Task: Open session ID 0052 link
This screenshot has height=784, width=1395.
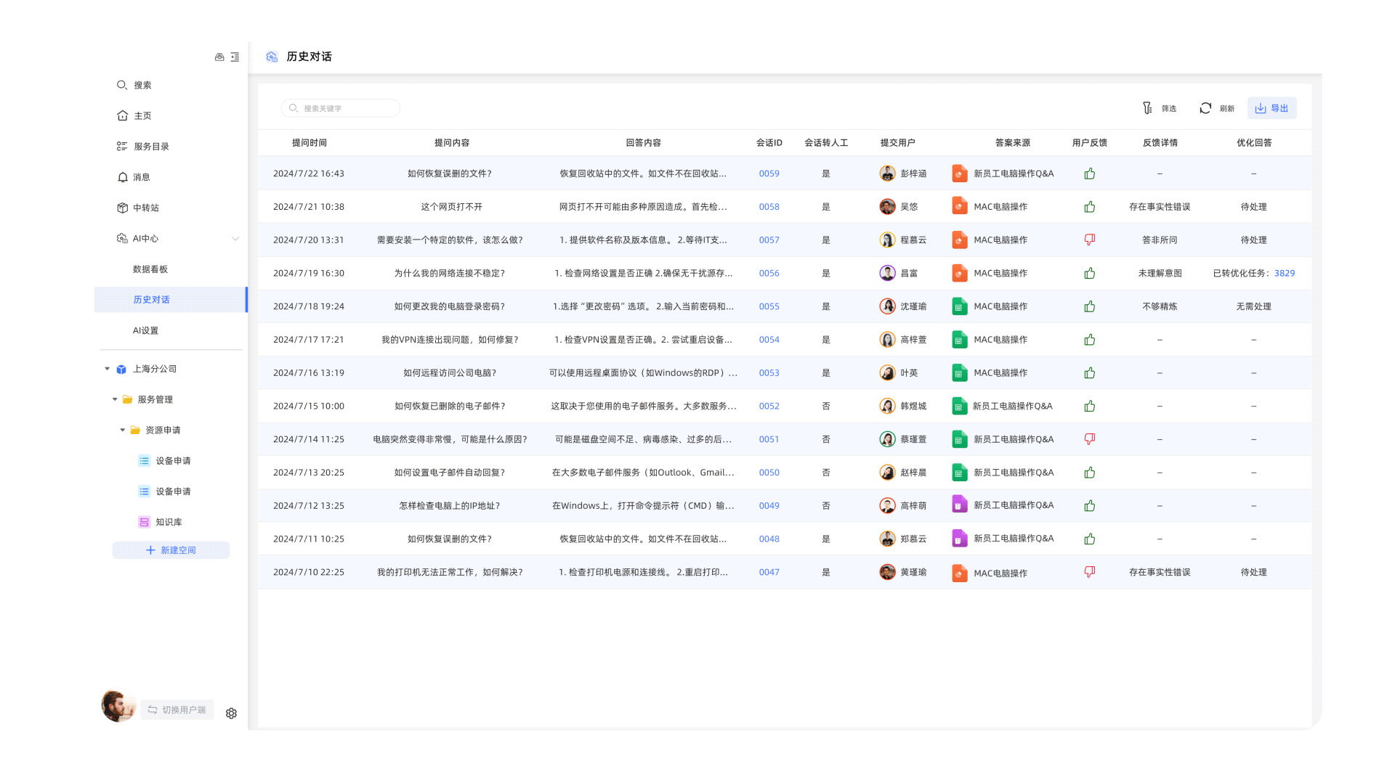Action: [769, 406]
